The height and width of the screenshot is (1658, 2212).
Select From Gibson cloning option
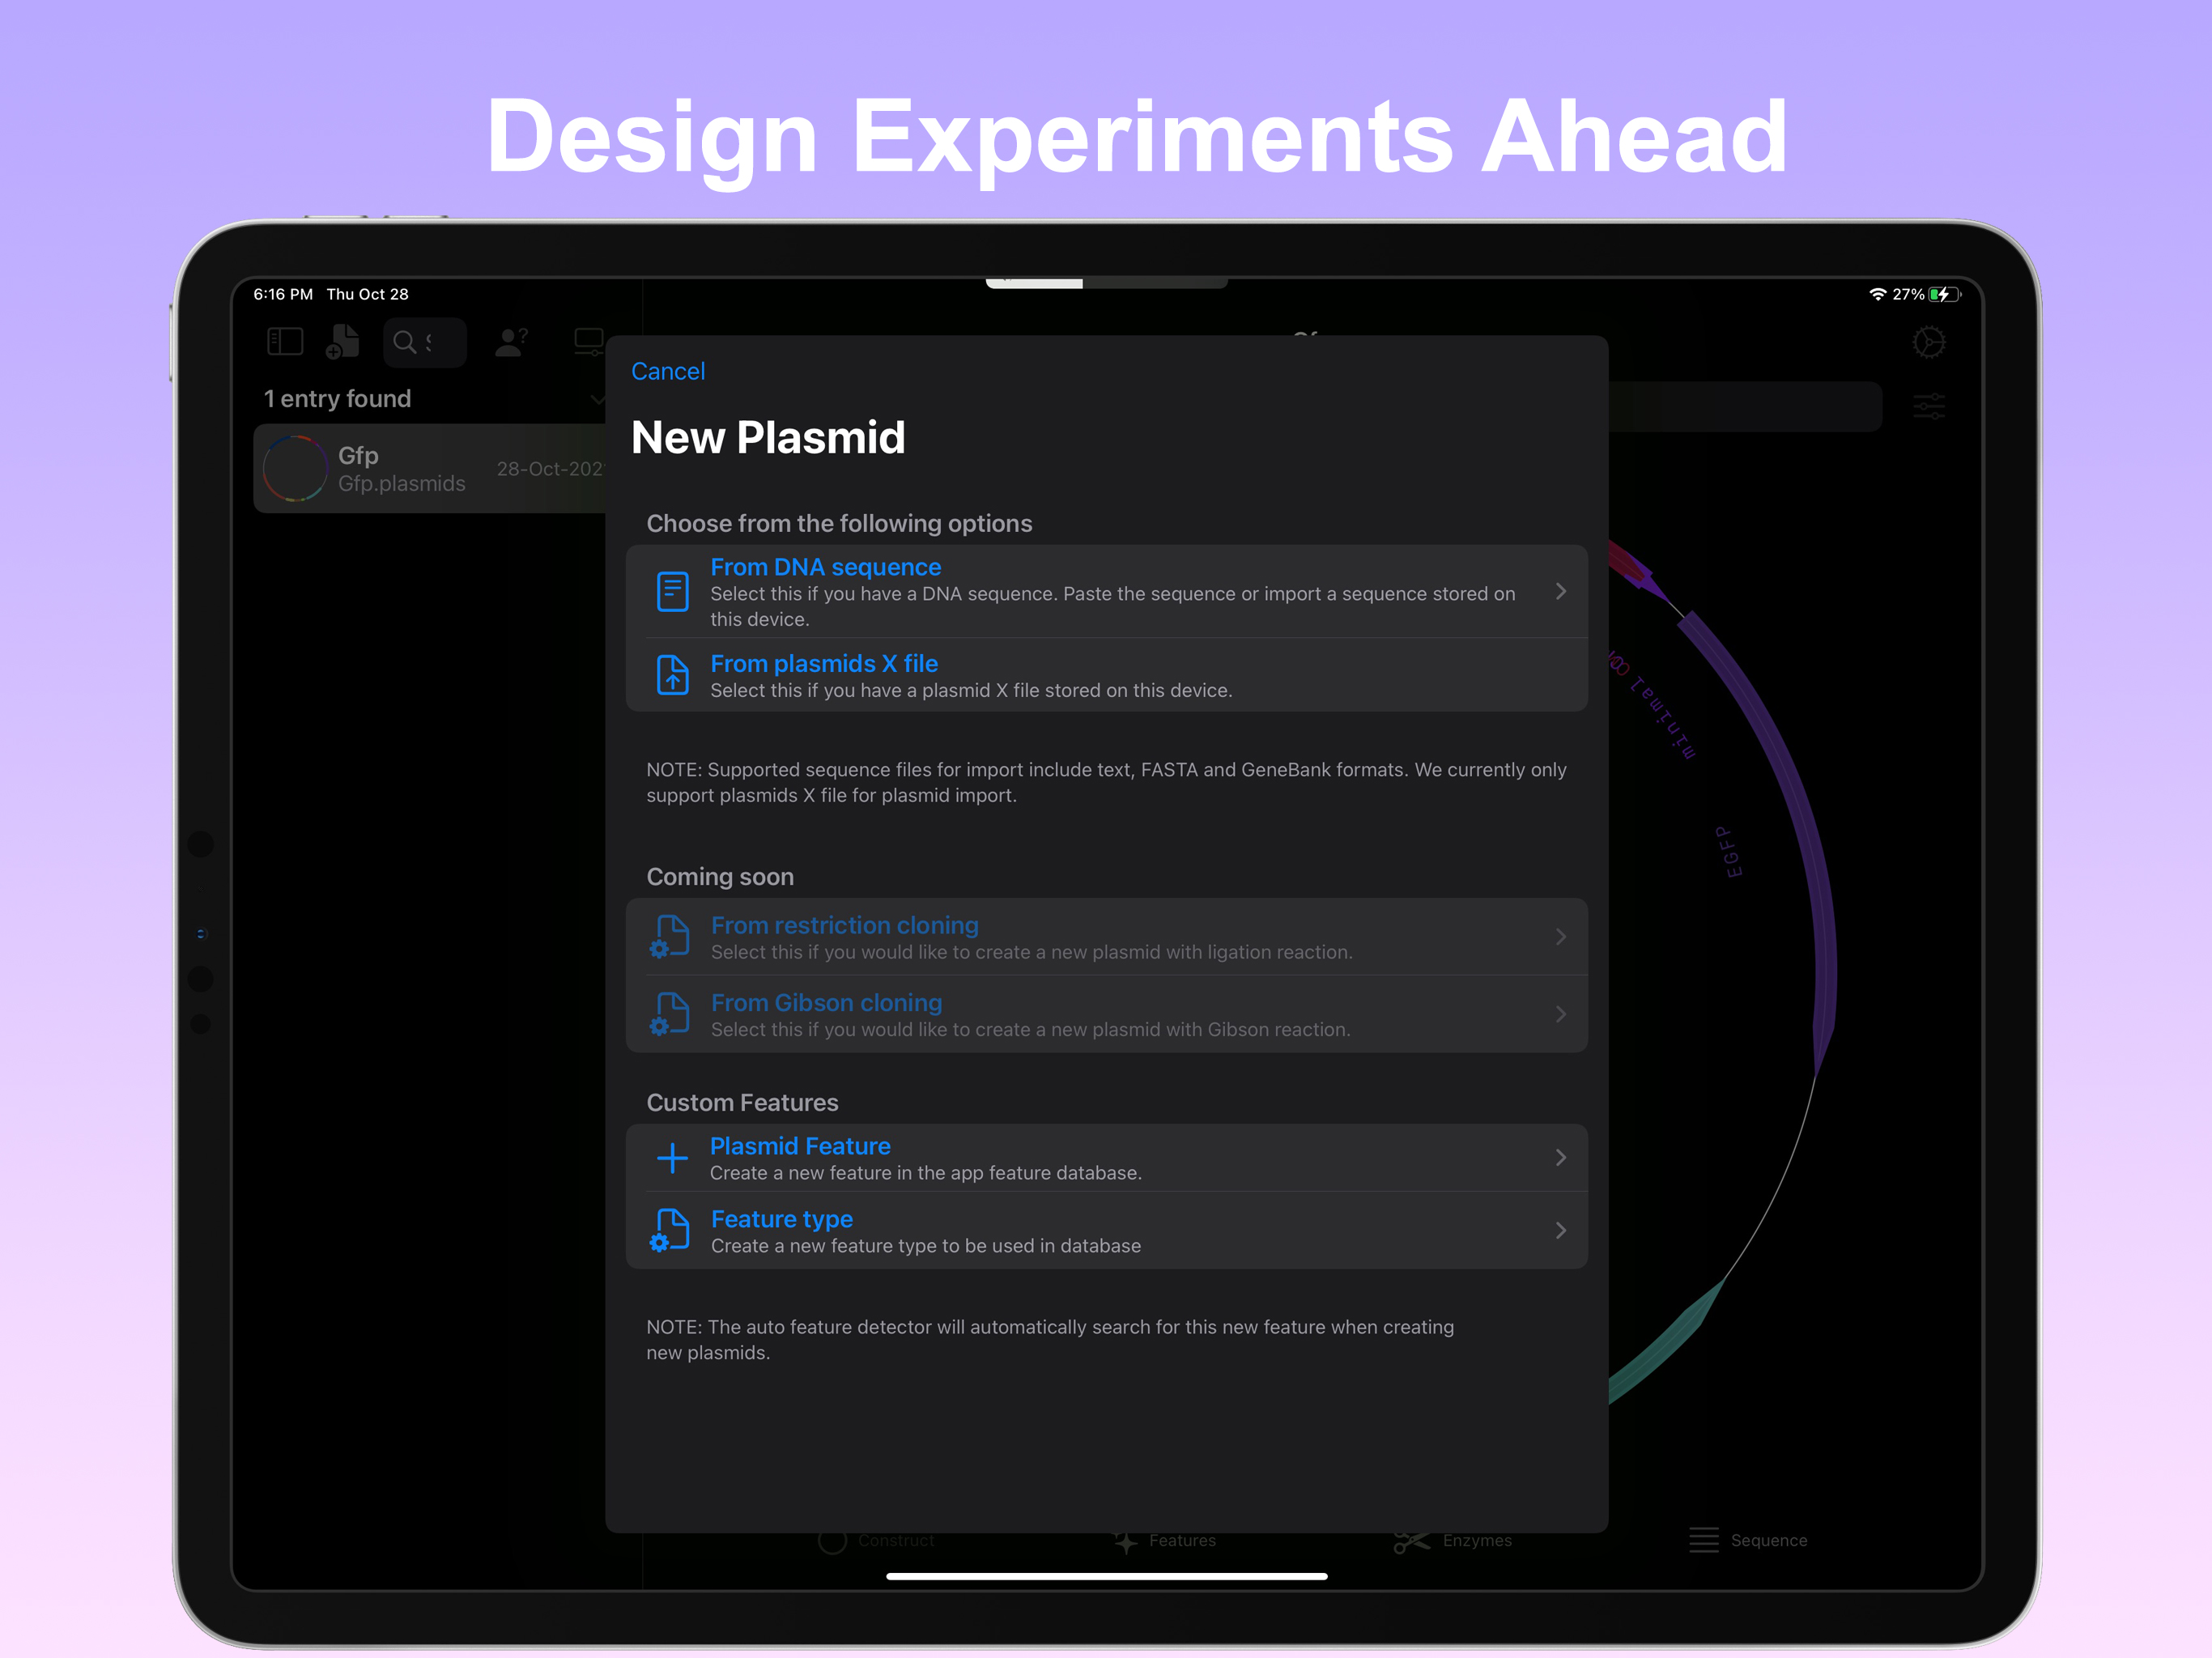[x=1106, y=1013]
